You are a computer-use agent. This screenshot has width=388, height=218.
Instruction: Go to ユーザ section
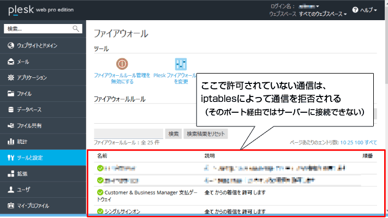[43, 190]
